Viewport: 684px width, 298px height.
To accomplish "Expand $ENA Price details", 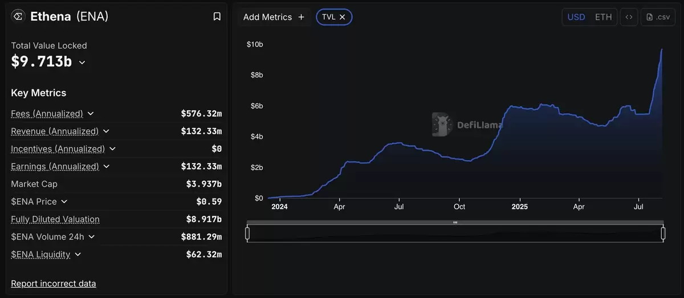I will [64, 202].
